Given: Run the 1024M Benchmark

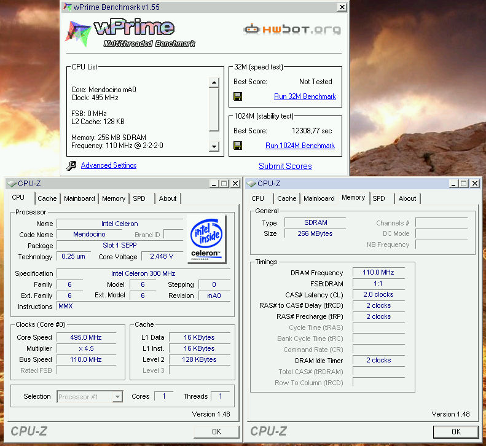Looking at the screenshot, I should (x=300, y=146).
